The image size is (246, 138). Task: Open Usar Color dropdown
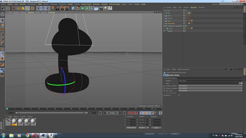210,91
